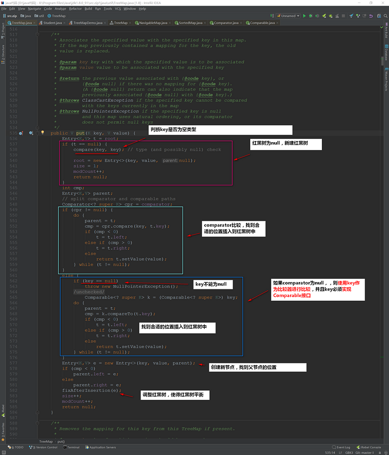
Task: Close the Student.java tab
Action: tap(64, 23)
